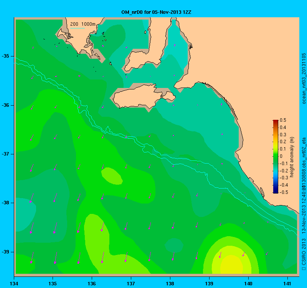Click longitude axis label 137
Viewport: 307px width, 288px height.
coord(131,283)
